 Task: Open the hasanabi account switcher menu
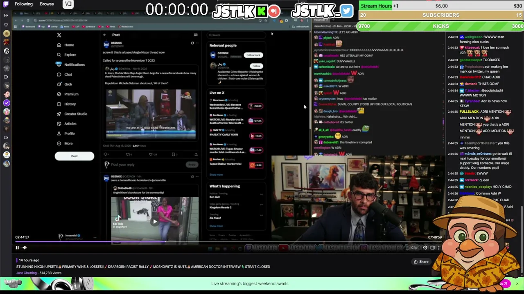coord(95,237)
